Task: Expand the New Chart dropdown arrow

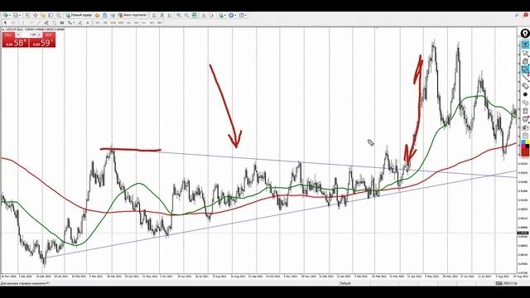Action: point(10,15)
